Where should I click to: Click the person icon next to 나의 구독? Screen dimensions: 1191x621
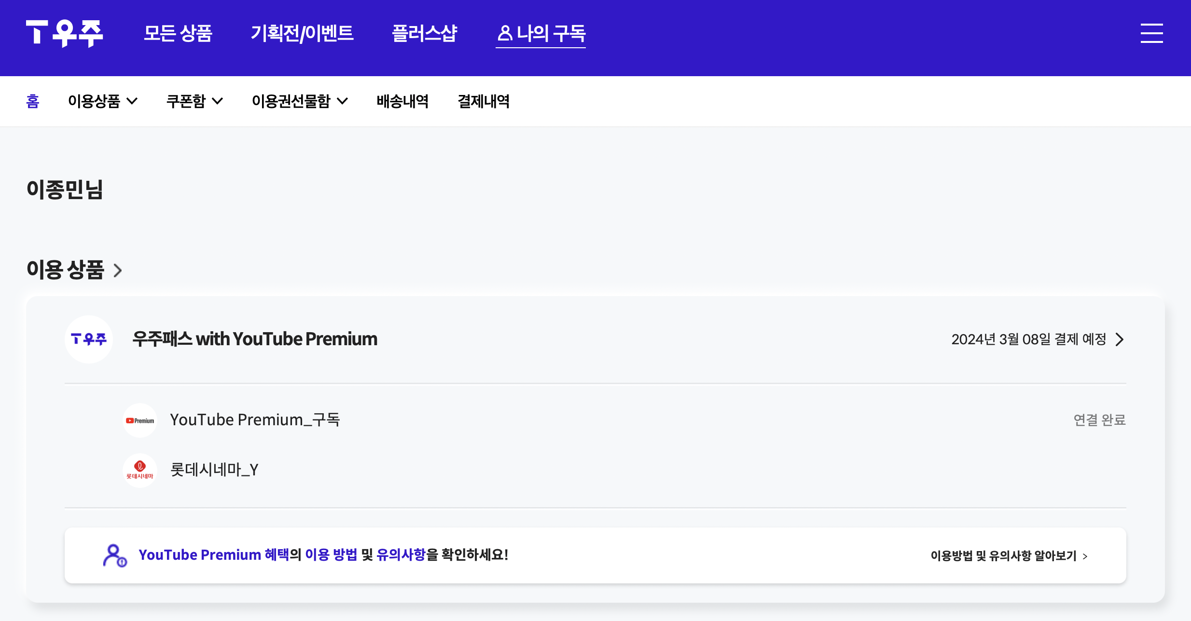pos(505,33)
